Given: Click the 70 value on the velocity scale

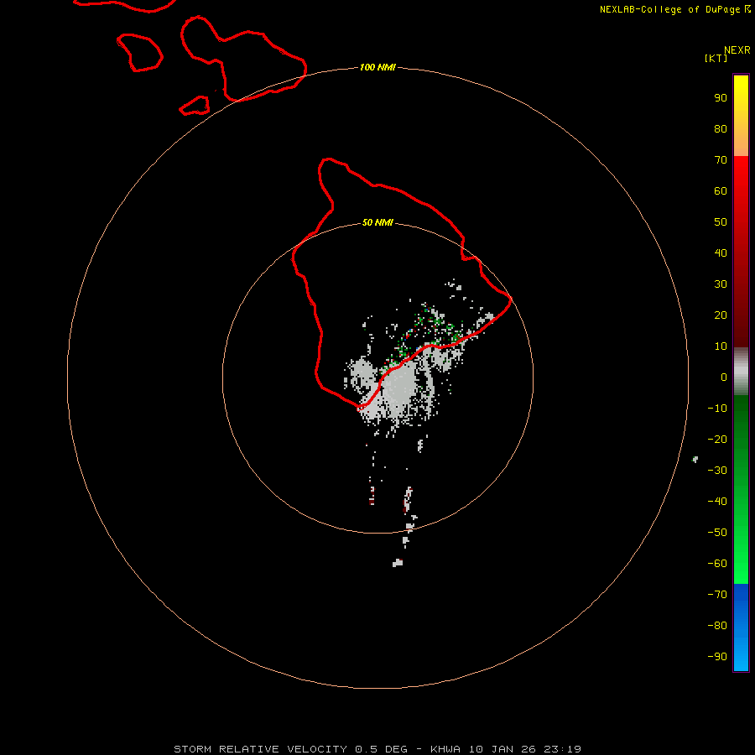Looking at the screenshot, I should [x=721, y=160].
